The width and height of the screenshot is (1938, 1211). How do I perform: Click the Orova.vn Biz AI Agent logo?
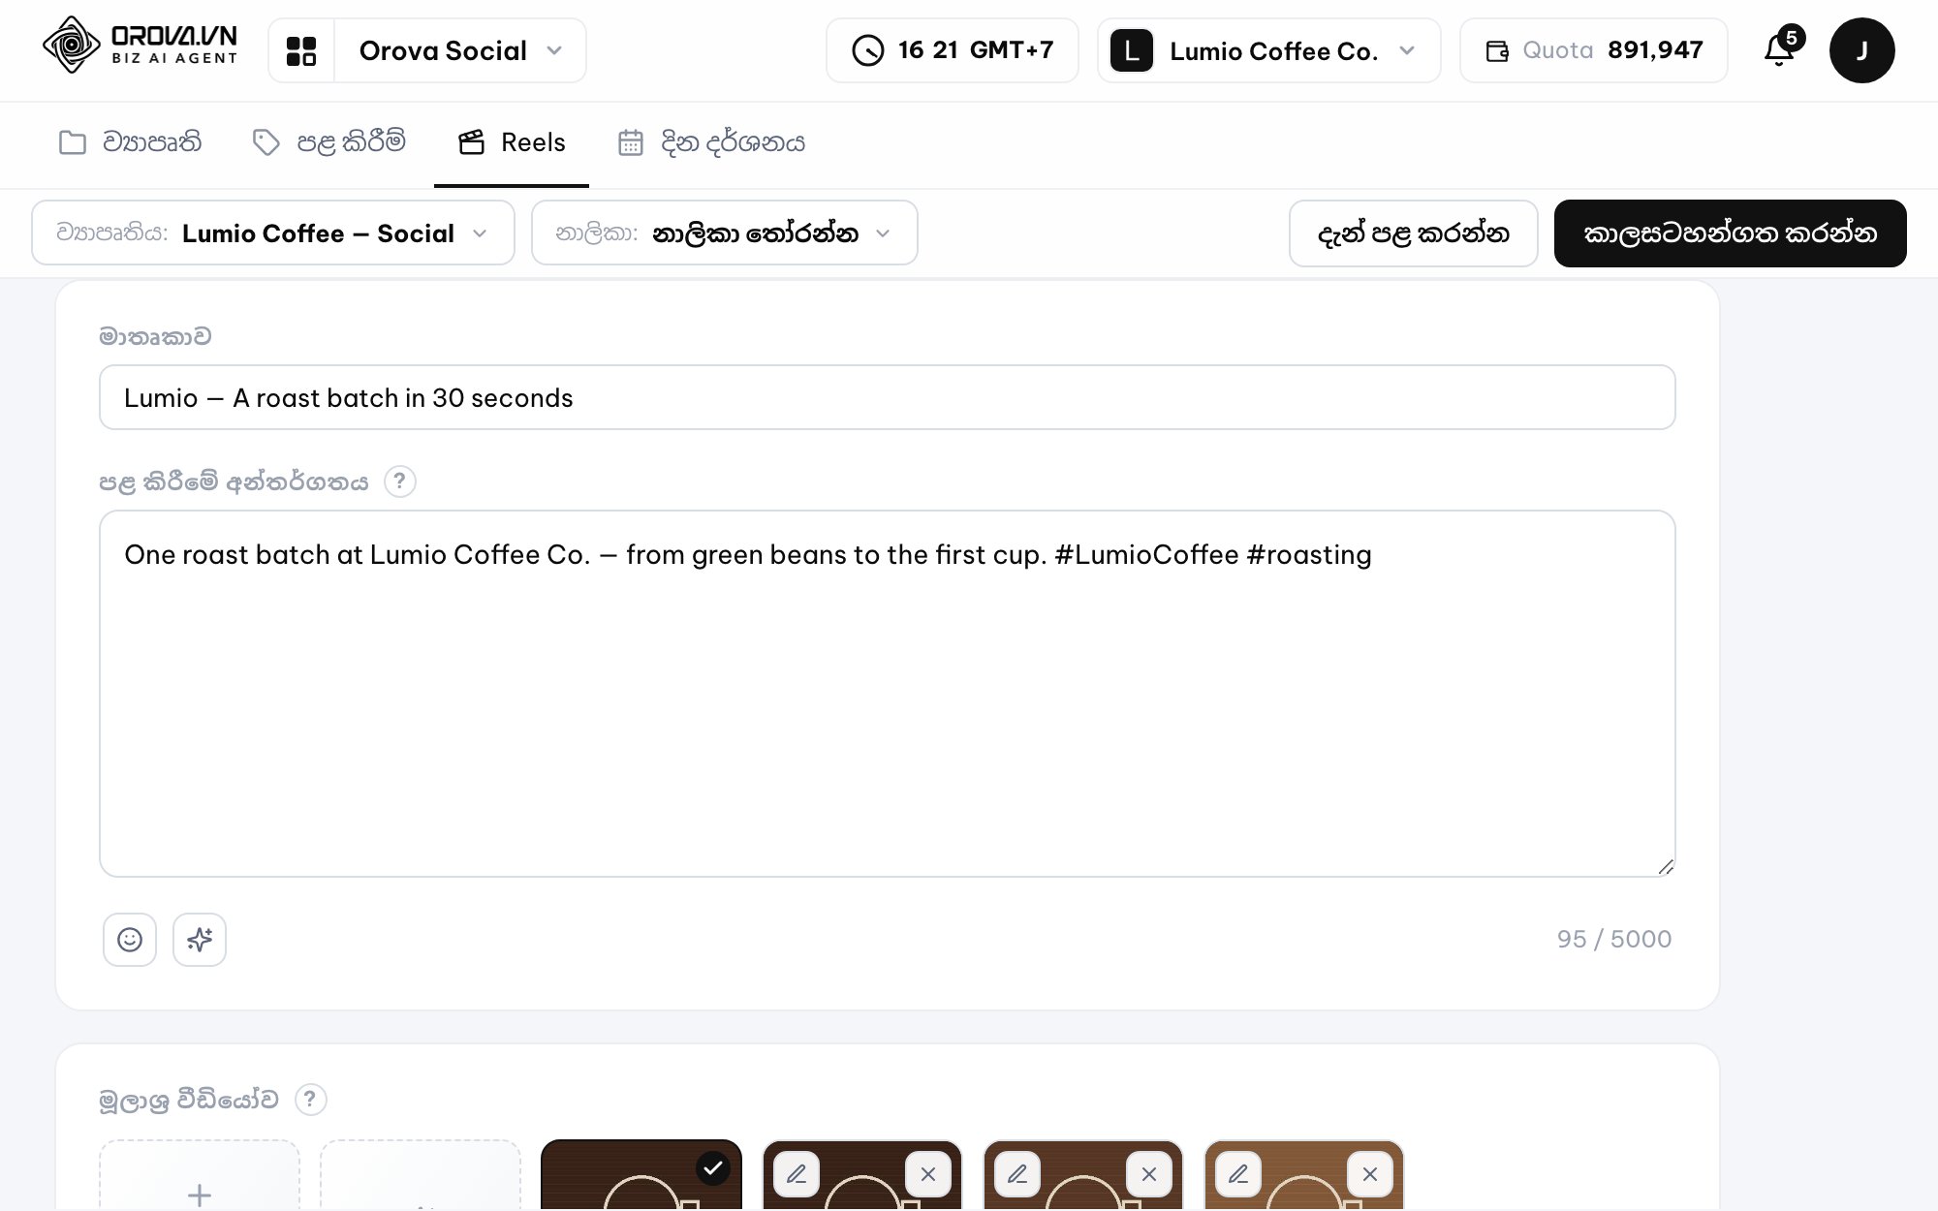tap(141, 46)
